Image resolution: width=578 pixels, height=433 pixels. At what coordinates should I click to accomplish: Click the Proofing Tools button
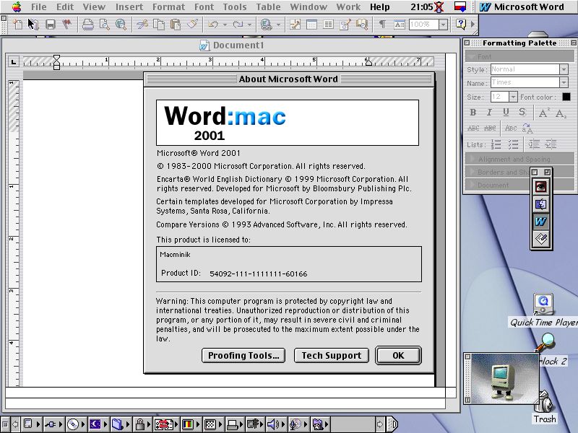tap(243, 355)
